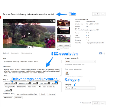Add suggested tag Apartments

tap(8, 98)
